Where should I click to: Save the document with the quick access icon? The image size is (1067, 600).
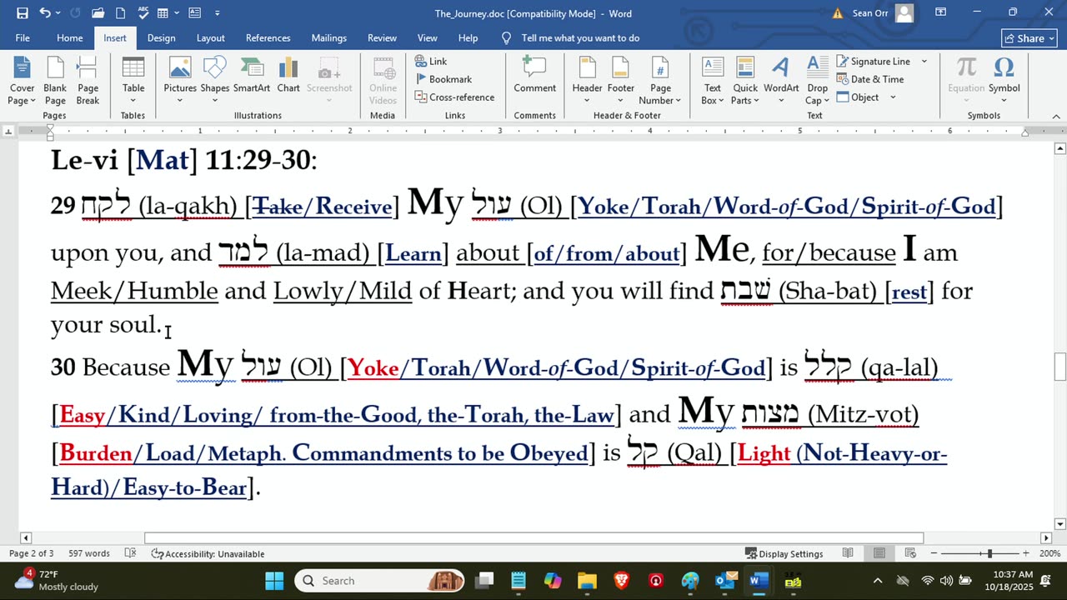tap(23, 12)
